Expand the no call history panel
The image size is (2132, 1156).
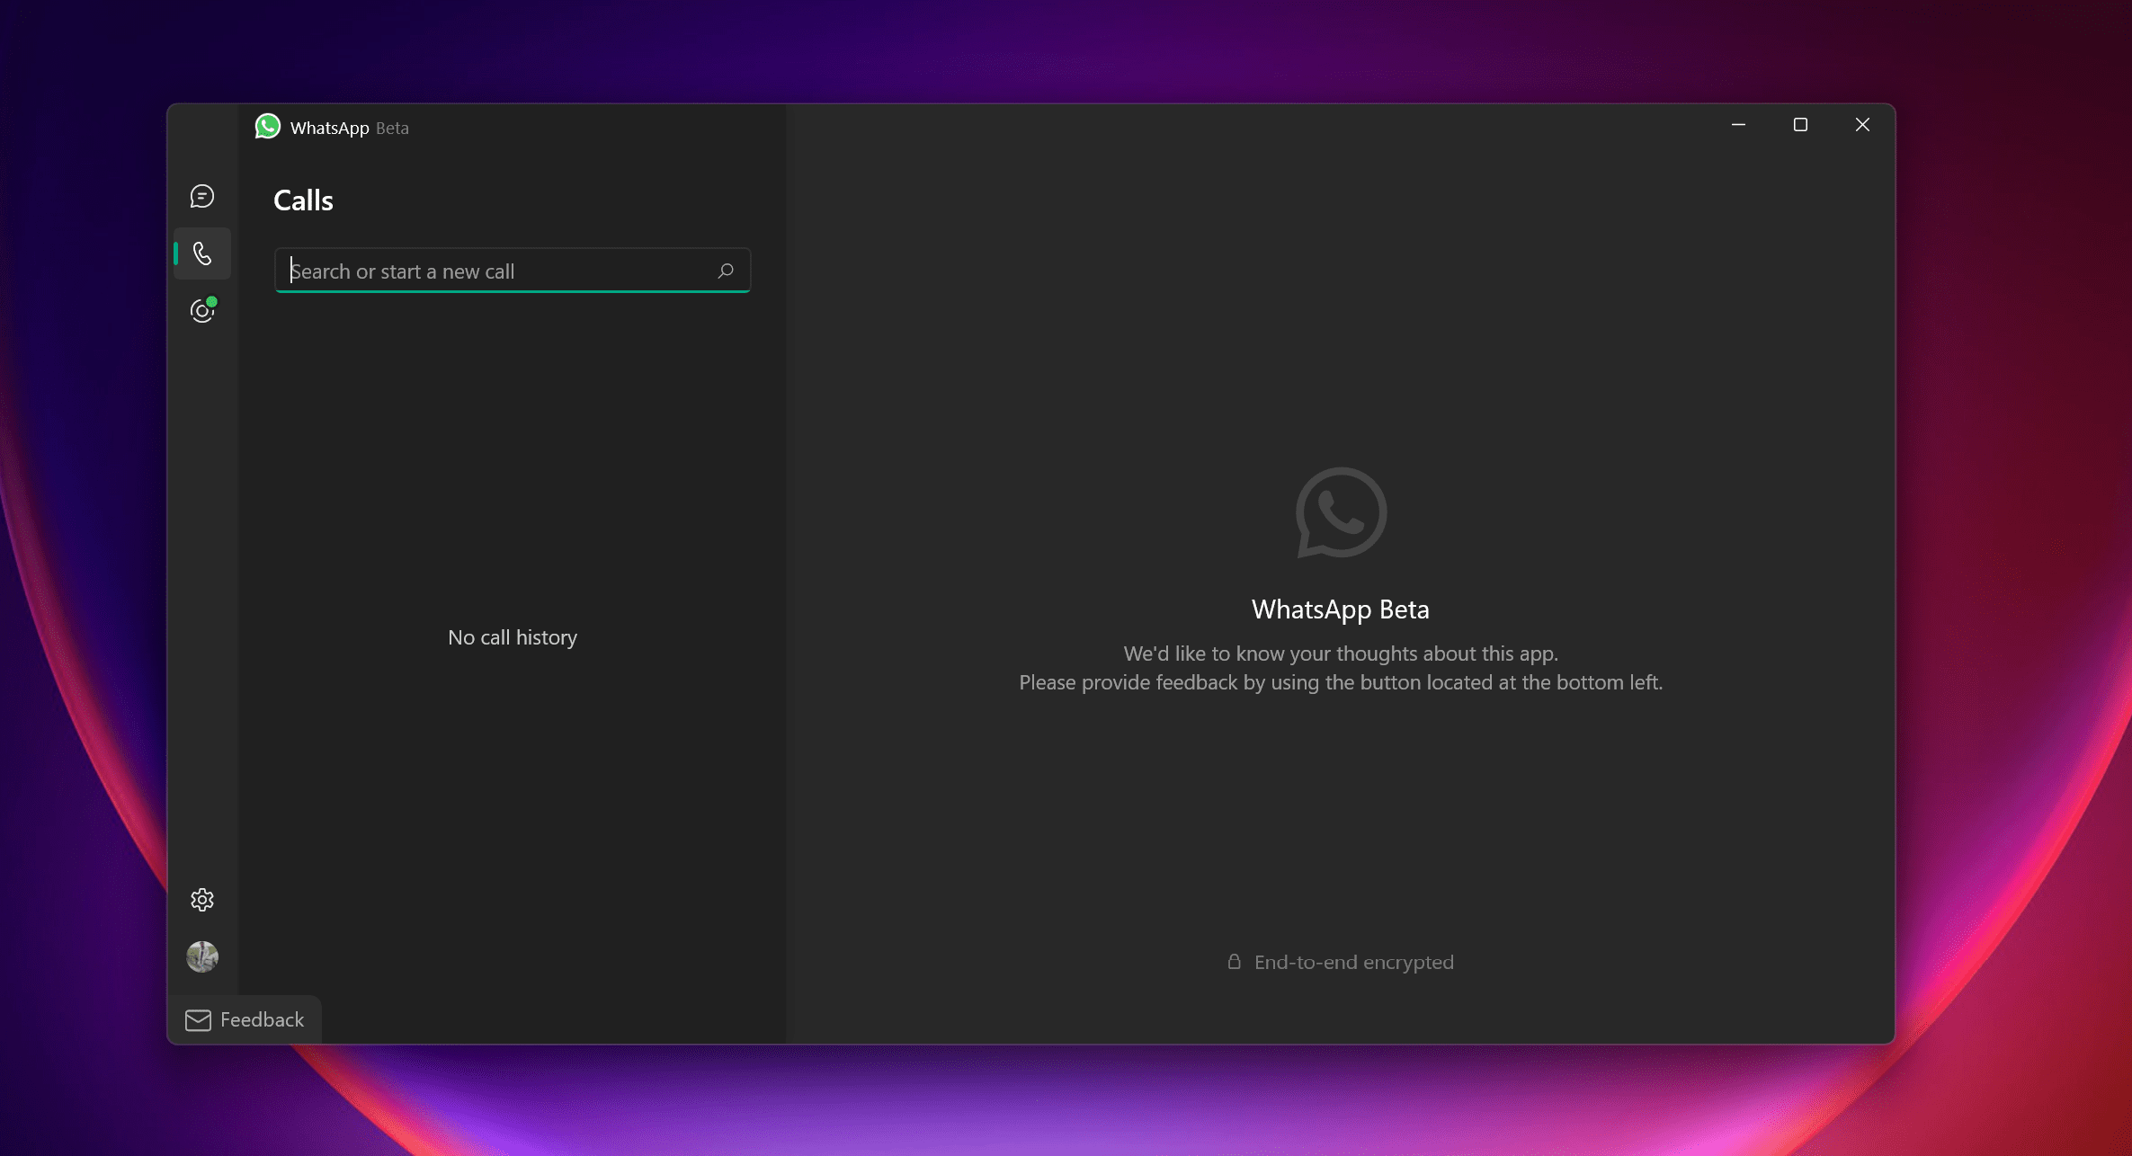coord(513,636)
